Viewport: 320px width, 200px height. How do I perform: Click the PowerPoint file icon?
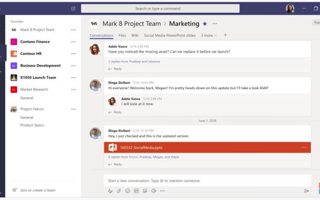(113, 147)
